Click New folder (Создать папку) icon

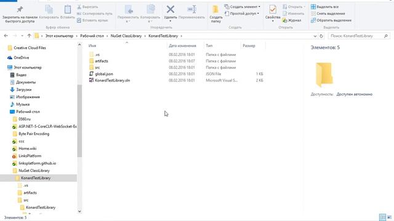coord(215,10)
